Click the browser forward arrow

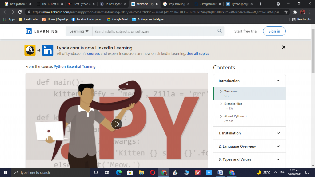pyautogui.click(x=12, y=12)
